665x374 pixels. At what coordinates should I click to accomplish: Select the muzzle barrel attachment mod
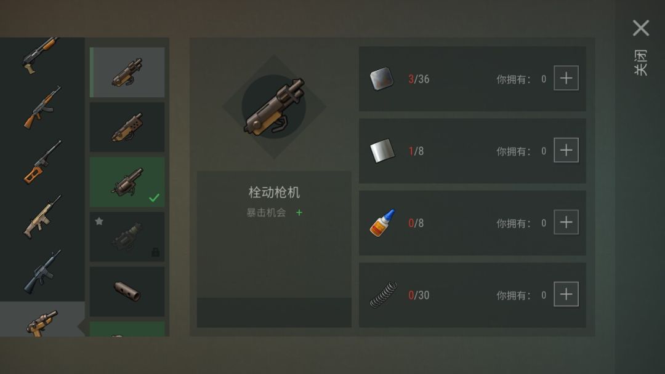pyautogui.click(x=127, y=292)
